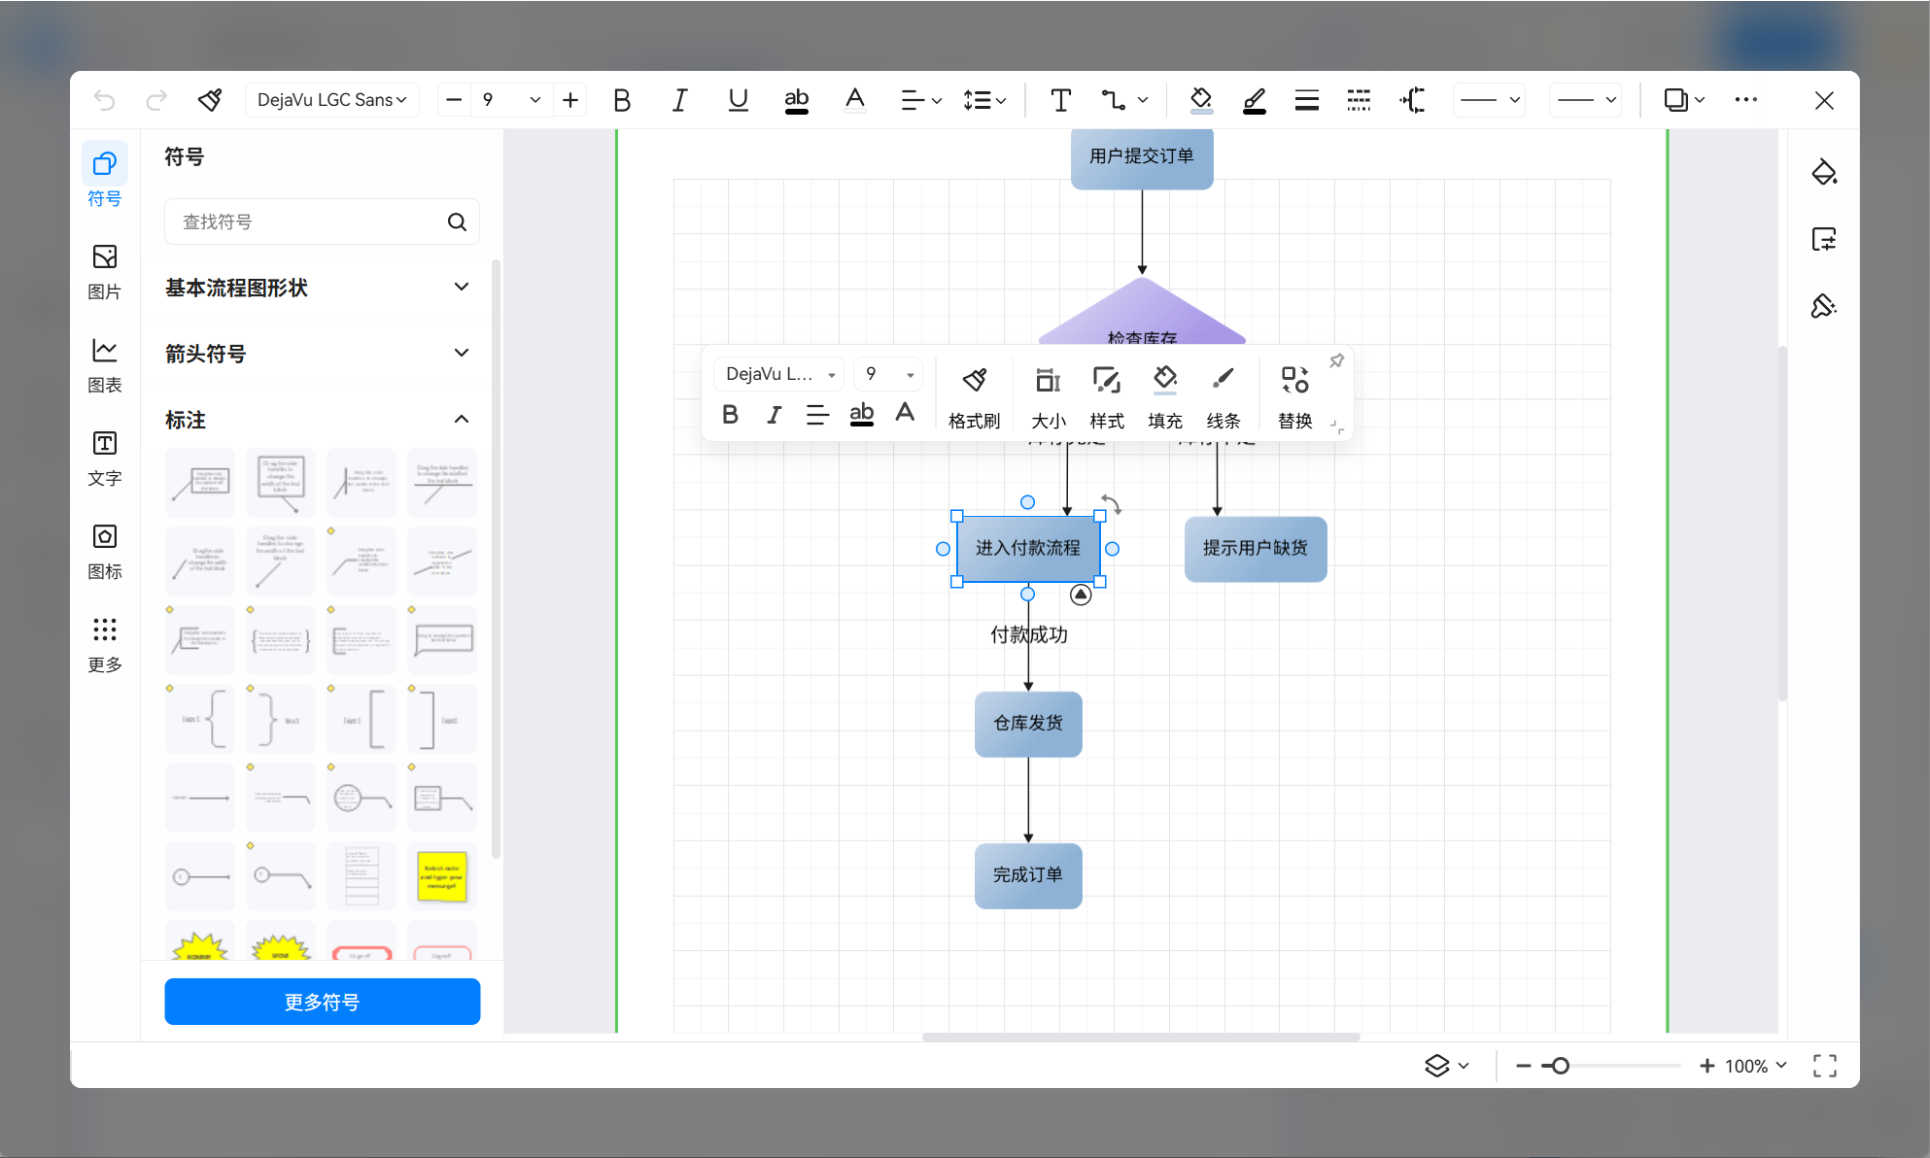Click the zoom slider handle
The width and height of the screenshot is (1930, 1158).
(1560, 1066)
